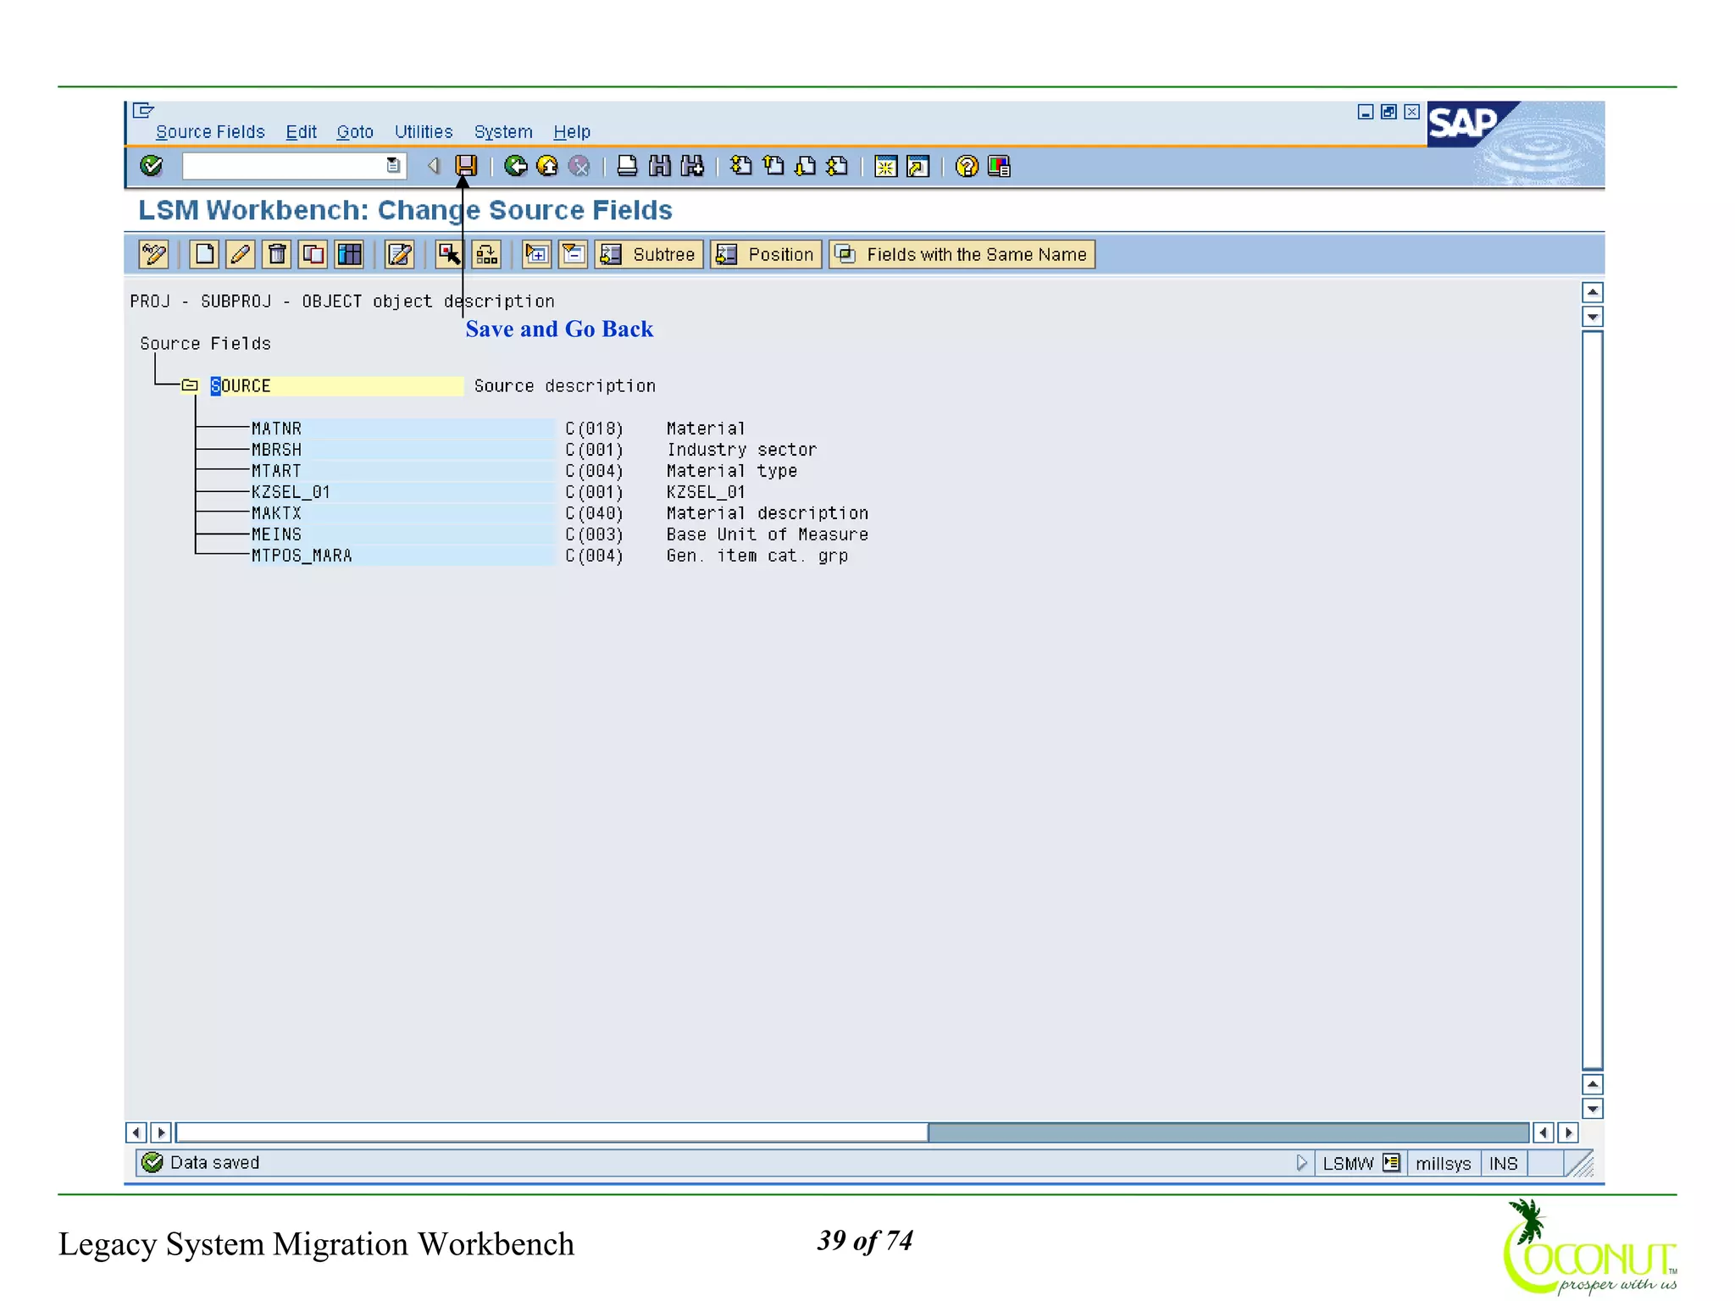Click the LSMW transaction icon in status bar

click(1391, 1163)
